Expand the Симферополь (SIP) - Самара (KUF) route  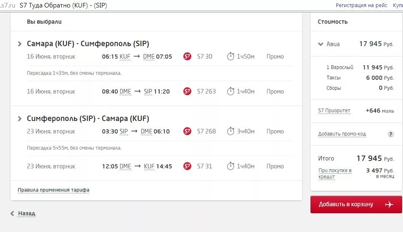[20, 118]
